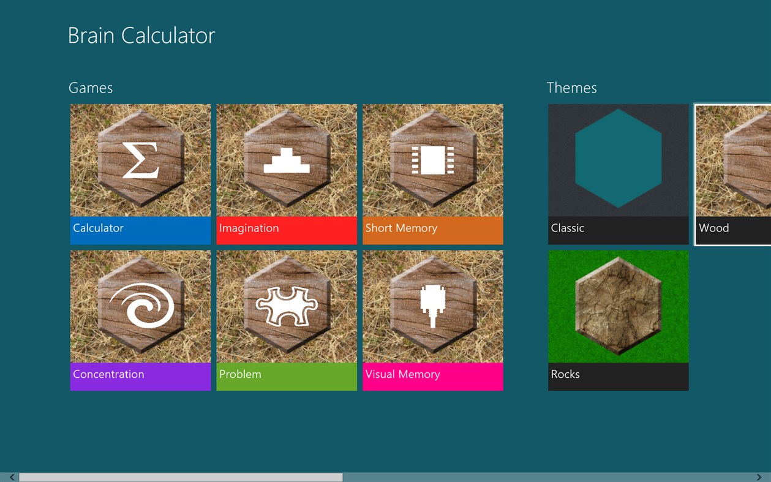Click the Themes section heading
The image size is (771, 482).
(572, 88)
